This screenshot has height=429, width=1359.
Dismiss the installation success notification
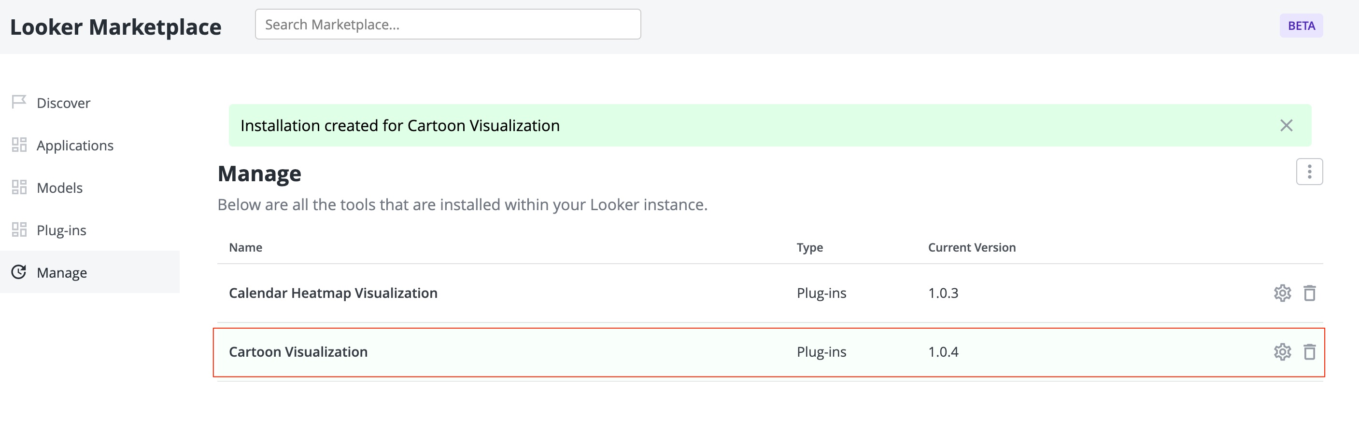pyautogui.click(x=1286, y=126)
